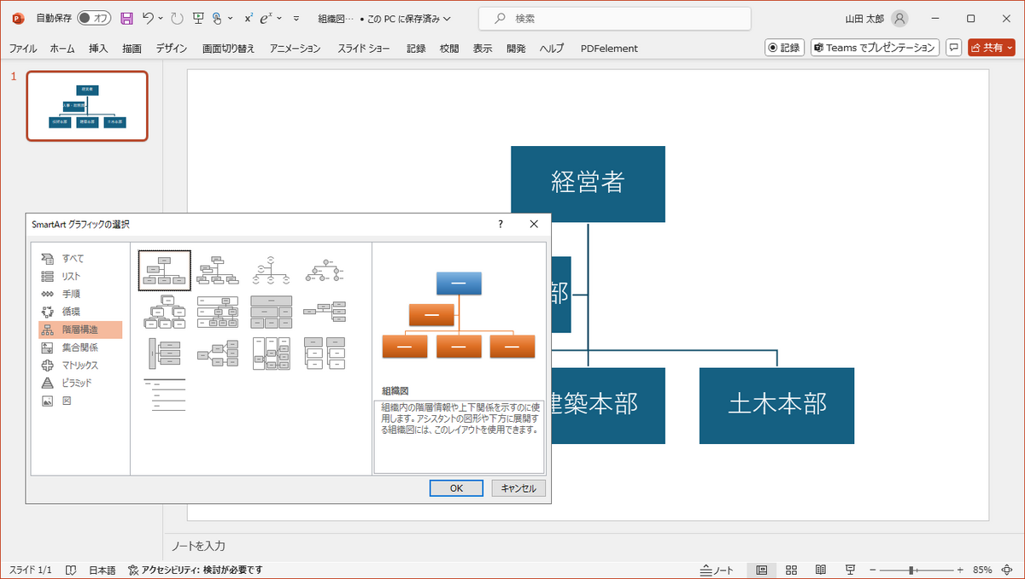Click zoom slider handle
This screenshot has width=1025, height=579.
tap(912, 570)
